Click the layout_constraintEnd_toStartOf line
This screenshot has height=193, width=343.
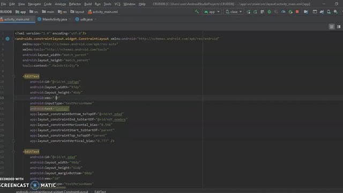(79, 120)
